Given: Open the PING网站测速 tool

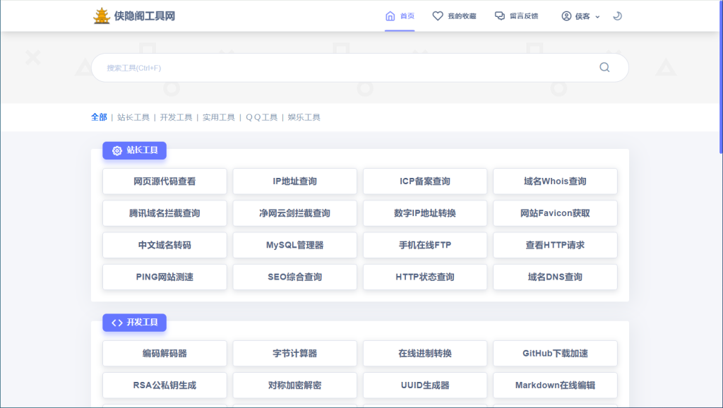Looking at the screenshot, I should coord(164,277).
